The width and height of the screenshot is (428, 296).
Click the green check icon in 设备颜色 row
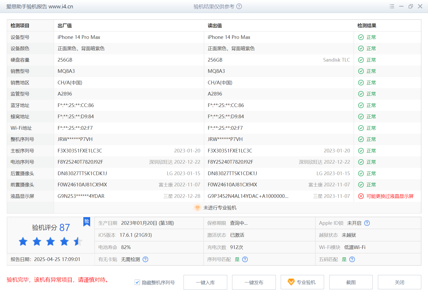point(361,49)
